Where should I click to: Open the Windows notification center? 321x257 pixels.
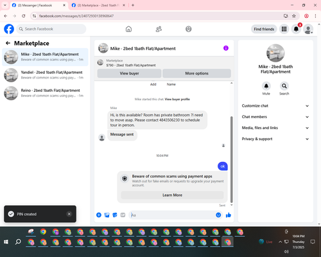[313, 242]
